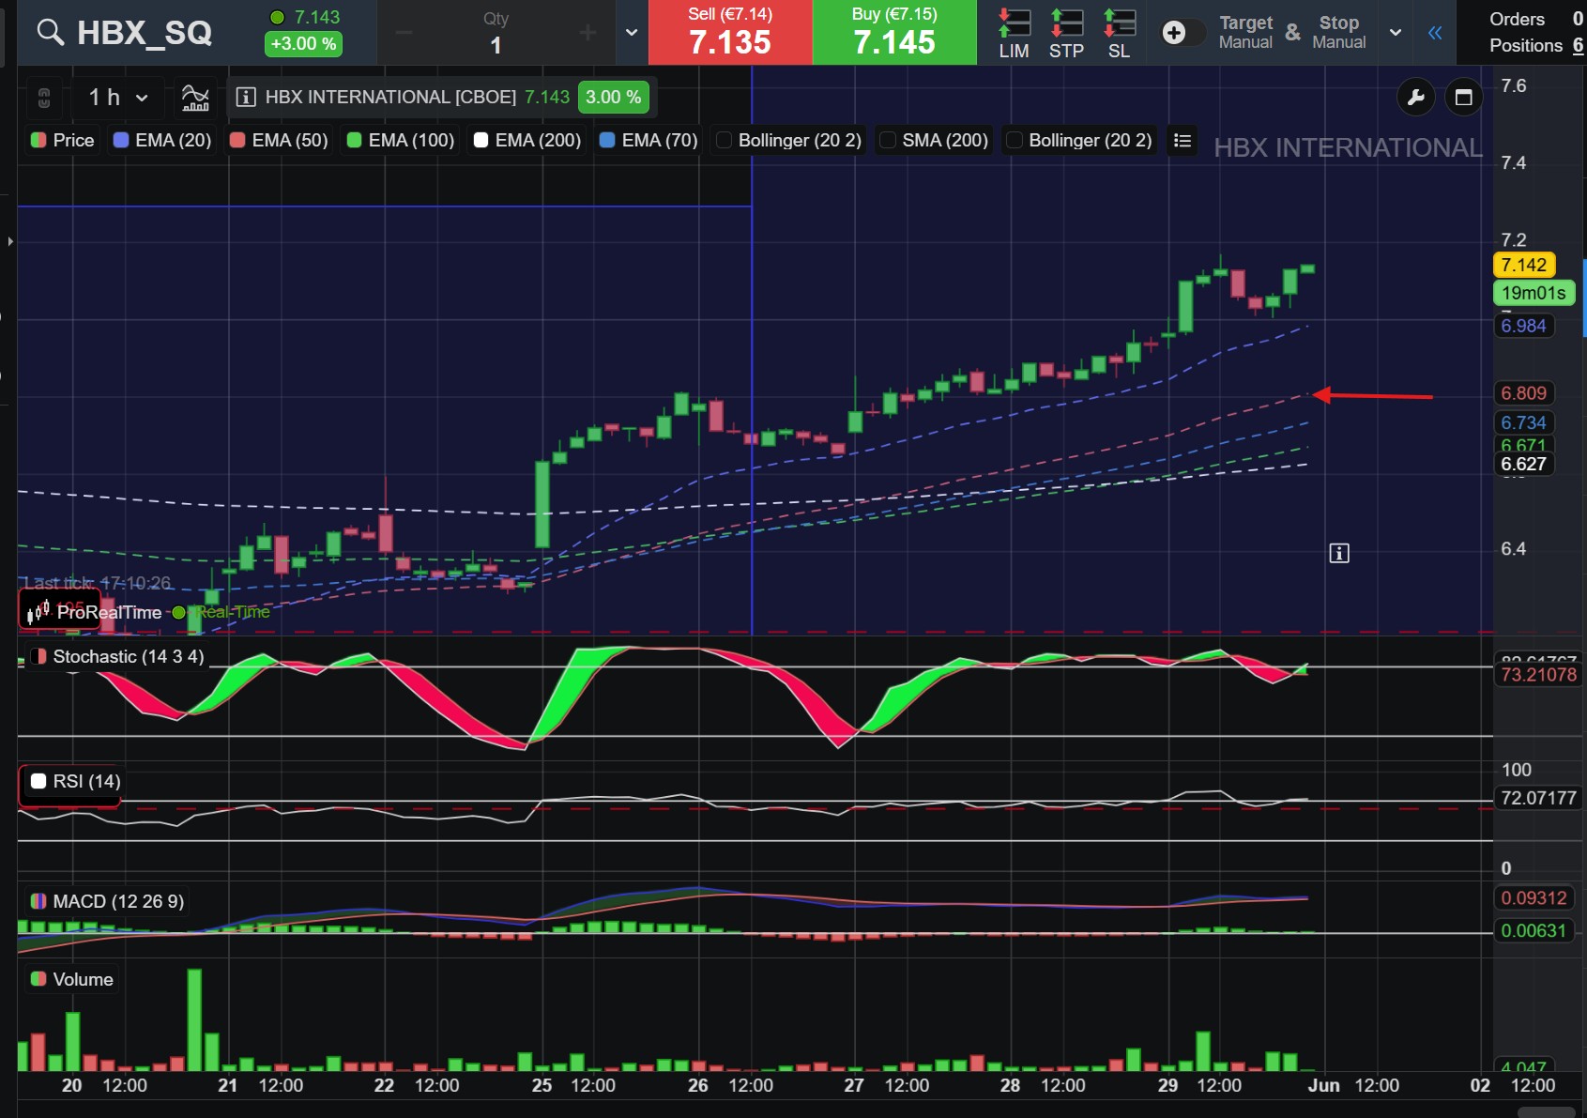Click the info icon beside HBX INTERNATIONAL
Screen dimensions: 1587x1118
[246, 97]
